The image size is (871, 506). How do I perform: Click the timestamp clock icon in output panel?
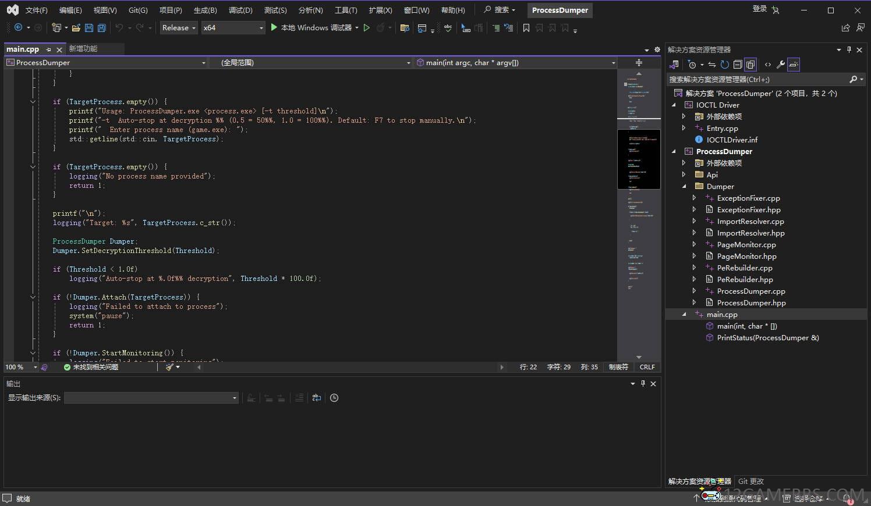point(334,398)
